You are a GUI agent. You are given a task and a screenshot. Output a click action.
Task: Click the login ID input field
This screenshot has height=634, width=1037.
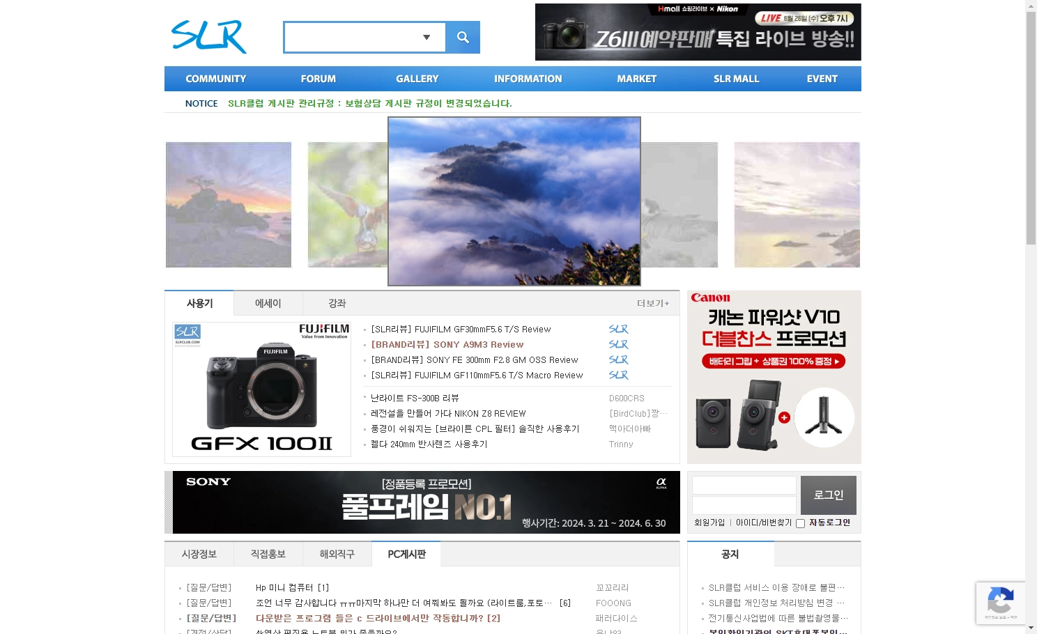point(744,485)
